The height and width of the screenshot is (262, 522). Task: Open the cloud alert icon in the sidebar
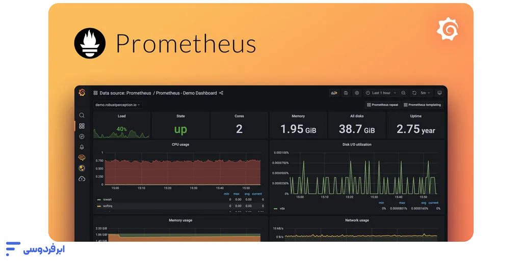click(82, 179)
